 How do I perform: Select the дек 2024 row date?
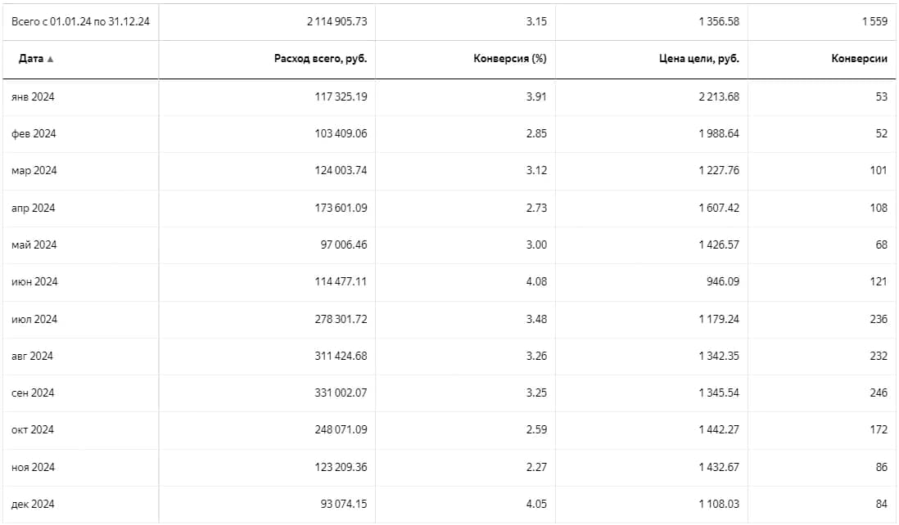[33, 505]
